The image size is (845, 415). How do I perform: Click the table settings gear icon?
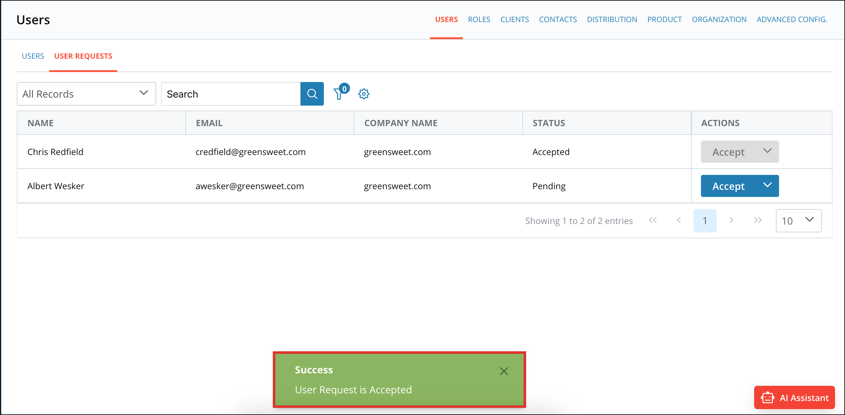point(364,94)
